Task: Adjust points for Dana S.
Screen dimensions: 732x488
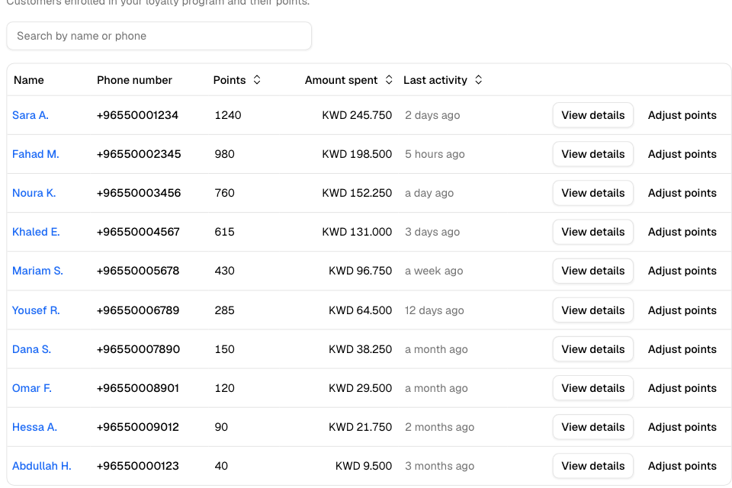Action: coord(682,349)
